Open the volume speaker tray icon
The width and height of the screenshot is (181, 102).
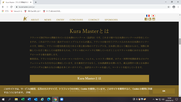coord(163,99)
